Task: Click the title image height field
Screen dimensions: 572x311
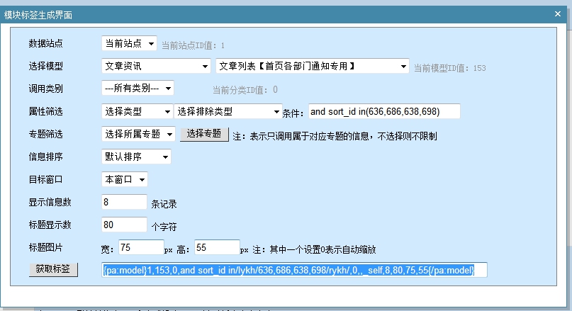Action: pyautogui.click(x=216, y=247)
